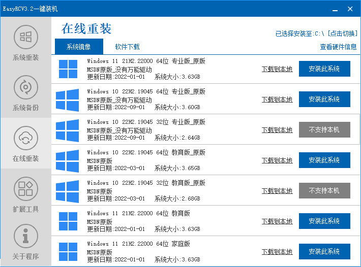The image size is (361, 267).
Task: Select text Windows 11 21H2.22000 64位 教育版
Action: [138, 214]
